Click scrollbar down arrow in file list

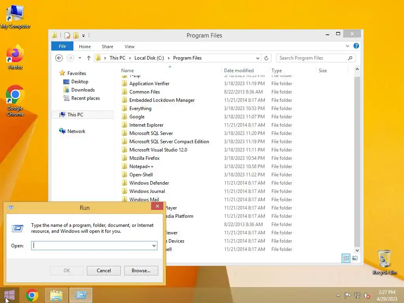(357, 250)
